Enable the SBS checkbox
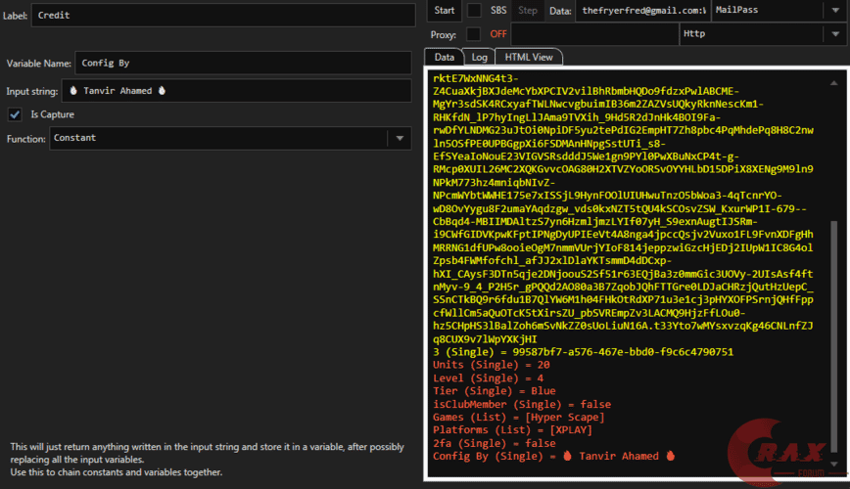 coord(474,11)
